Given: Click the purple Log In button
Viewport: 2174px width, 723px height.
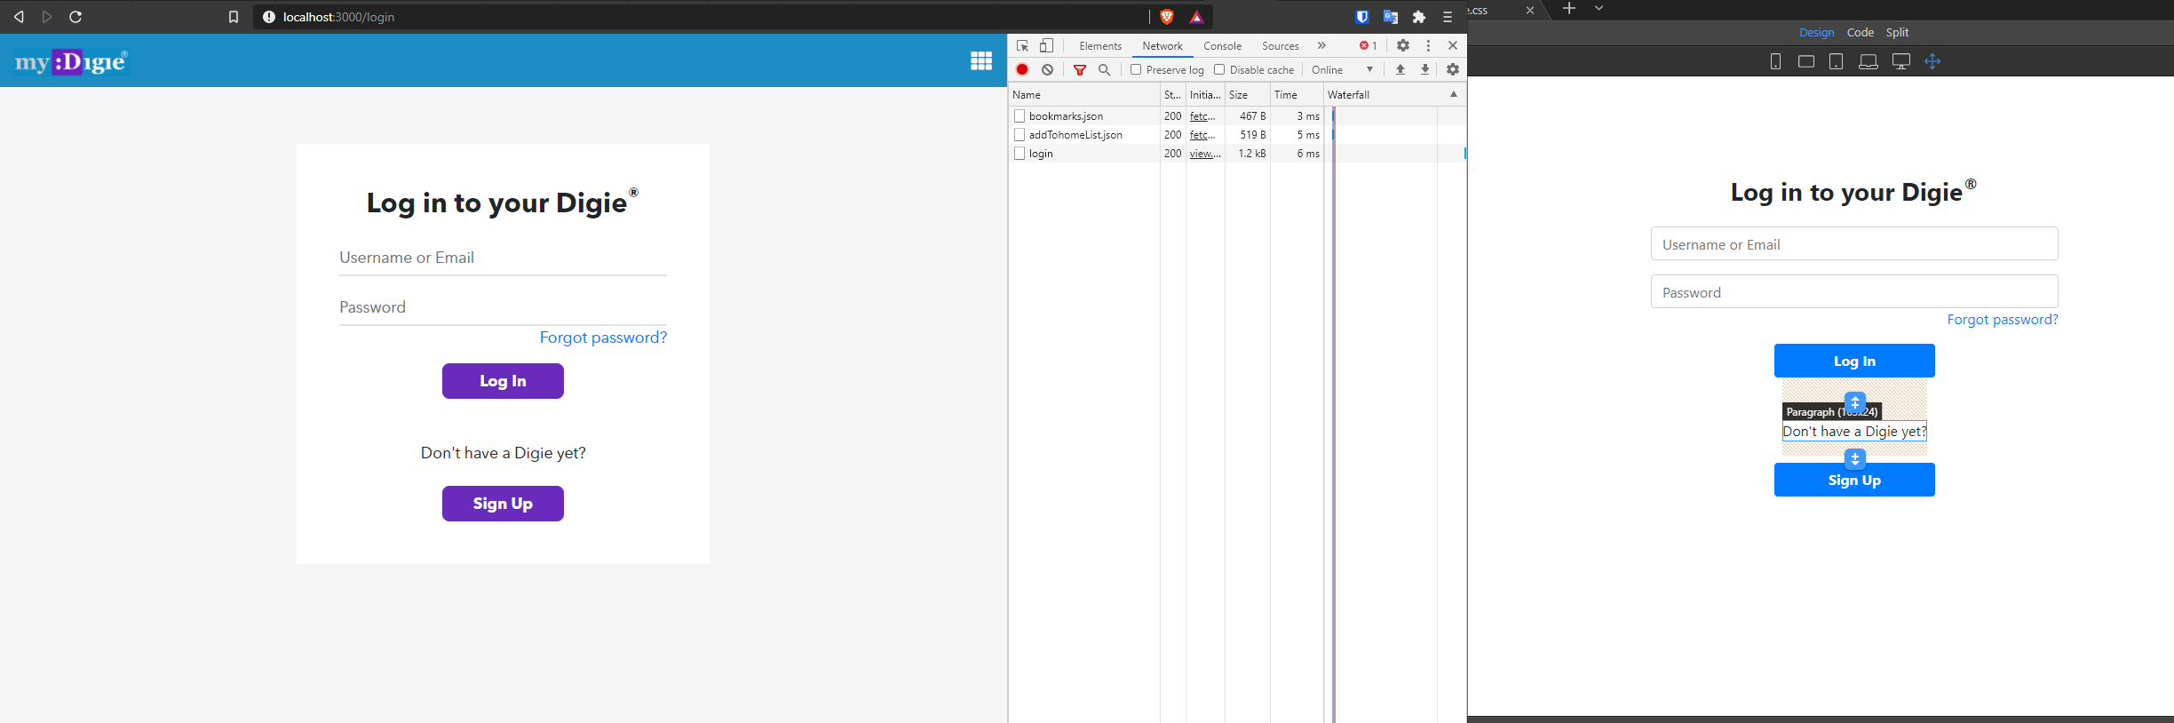Looking at the screenshot, I should tap(503, 381).
